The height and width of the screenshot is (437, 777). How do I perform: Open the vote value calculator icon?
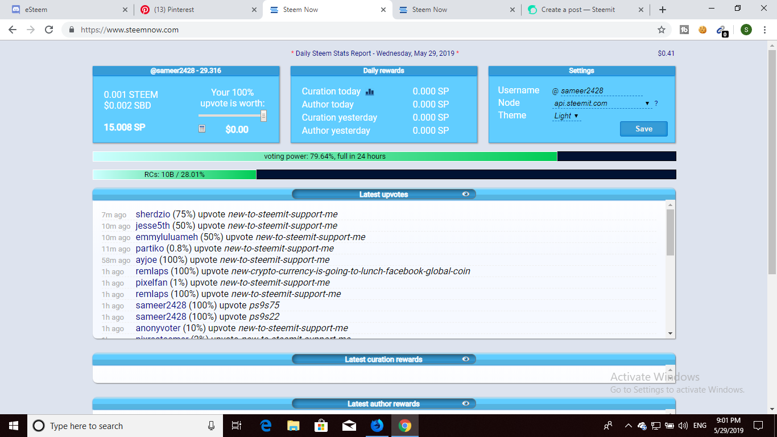[202, 129]
